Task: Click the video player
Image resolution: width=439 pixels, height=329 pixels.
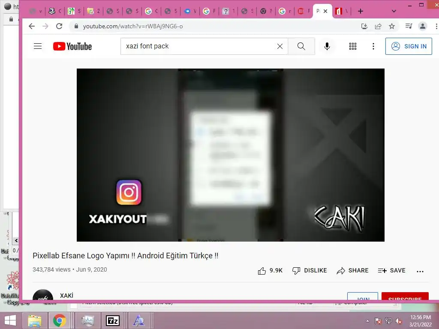Action: tap(230, 155)
